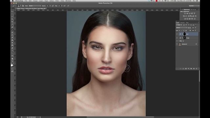The width and height of the screenshot is (210, 118).
Task: Select the Brush tool in the toolbox
Action: (12, 30)
